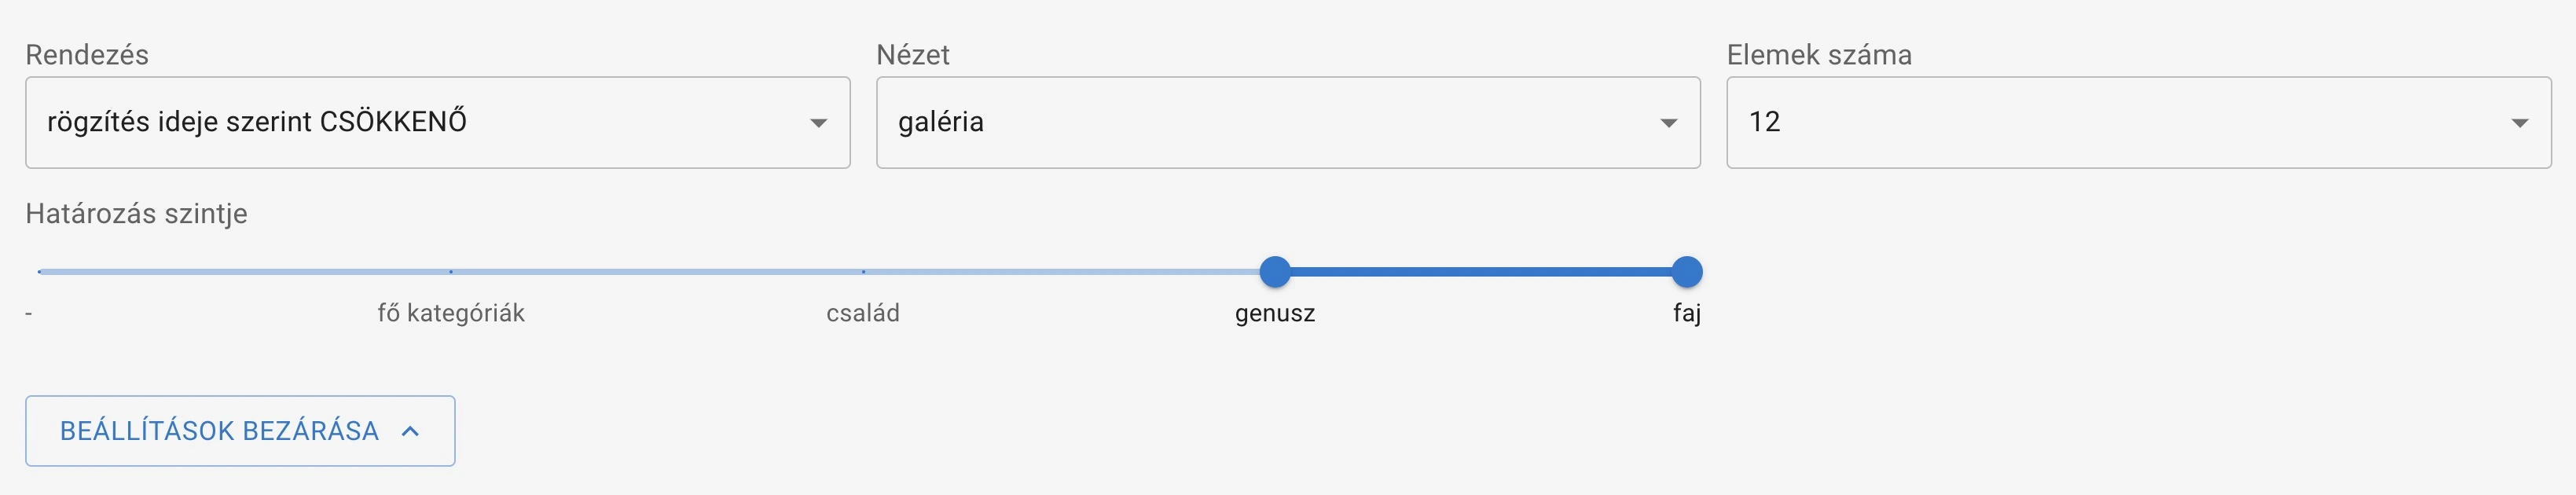The image size is (2576, 495).
Task: Open the Rendezés sorting dropdown
Action: click(x=437, y=122)
